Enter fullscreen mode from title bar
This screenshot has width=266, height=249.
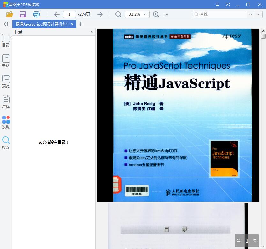click(228, 4)
